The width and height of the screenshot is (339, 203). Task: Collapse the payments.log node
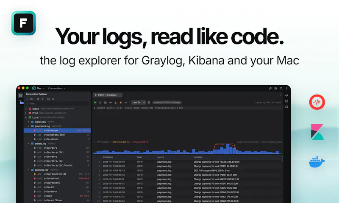tap(28, 126)
